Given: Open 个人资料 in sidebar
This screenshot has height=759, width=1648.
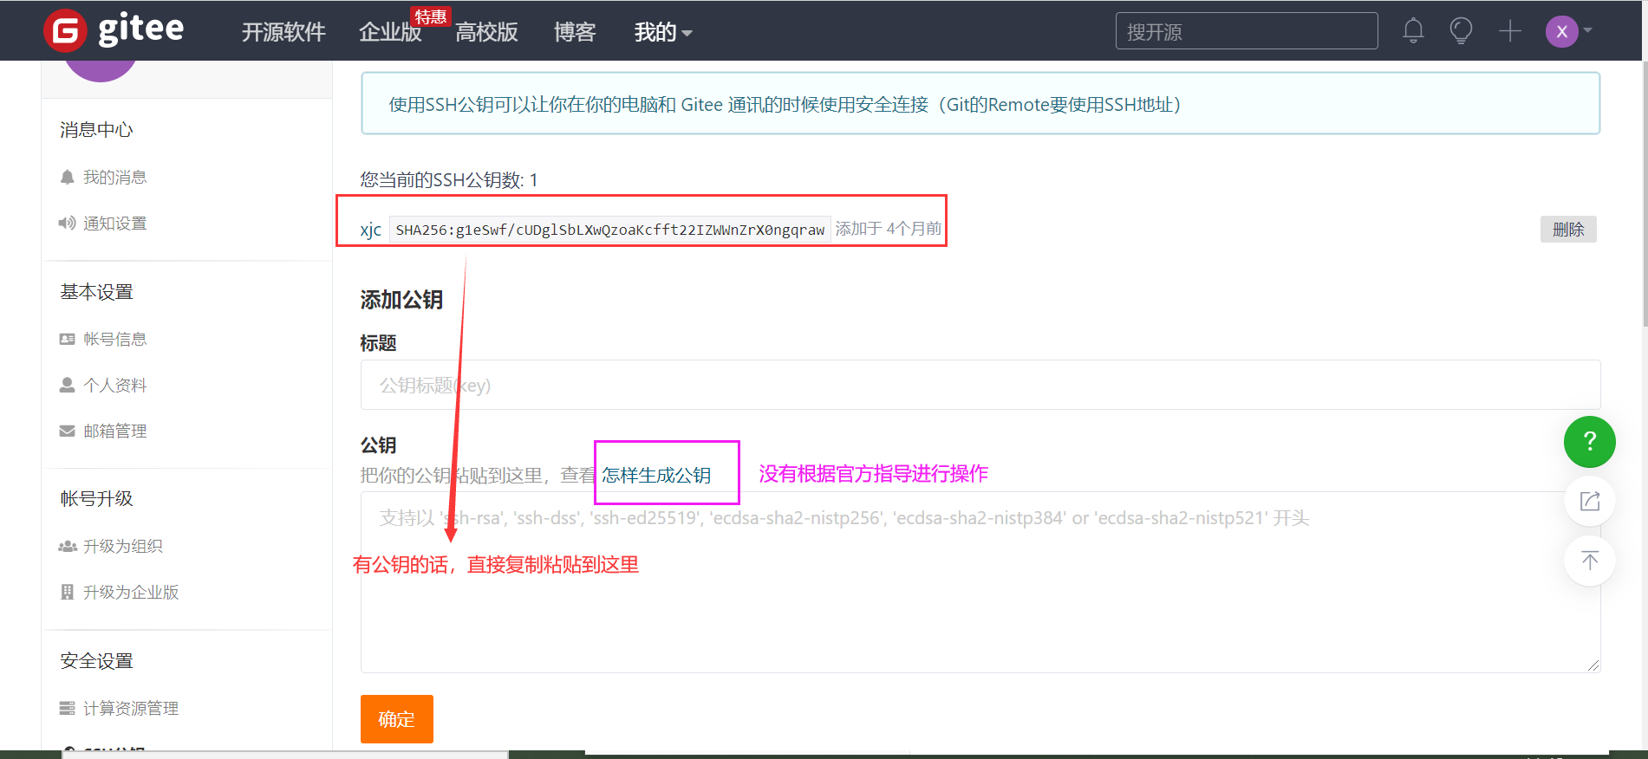Looking at the screenshot, I should (114, 385).
